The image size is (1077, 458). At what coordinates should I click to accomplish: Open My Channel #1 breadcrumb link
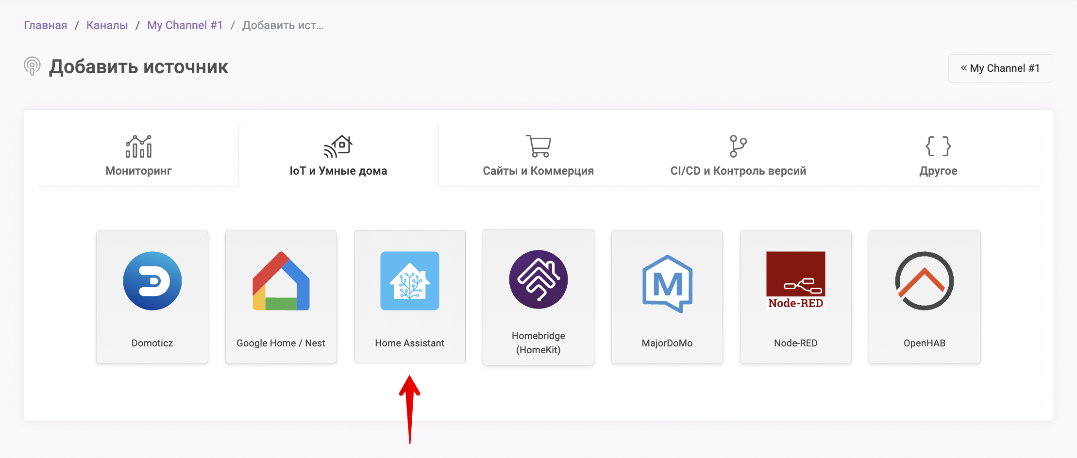(185, 25)
